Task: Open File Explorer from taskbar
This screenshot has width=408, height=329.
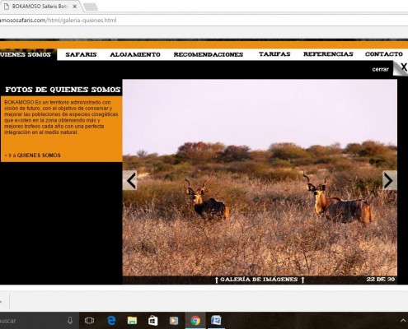Action: (x=132, y=320)
